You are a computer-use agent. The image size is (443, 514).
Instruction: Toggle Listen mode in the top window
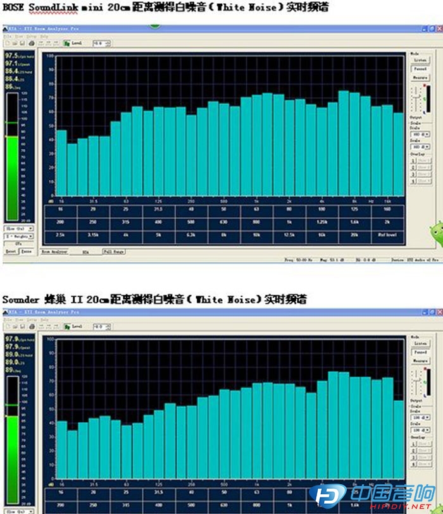click(420, 61)
